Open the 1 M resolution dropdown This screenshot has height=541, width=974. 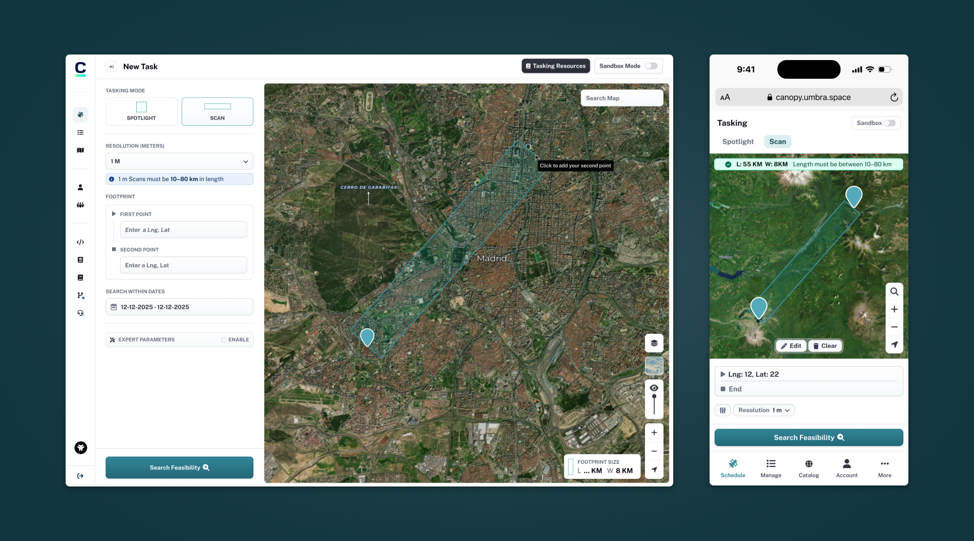point(179,161)
